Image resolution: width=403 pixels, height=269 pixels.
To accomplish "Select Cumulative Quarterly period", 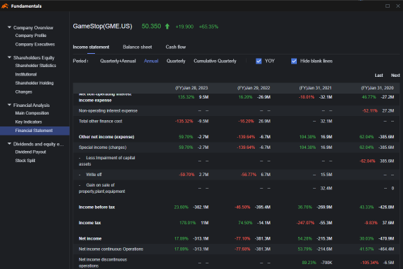I will [215, 61].
